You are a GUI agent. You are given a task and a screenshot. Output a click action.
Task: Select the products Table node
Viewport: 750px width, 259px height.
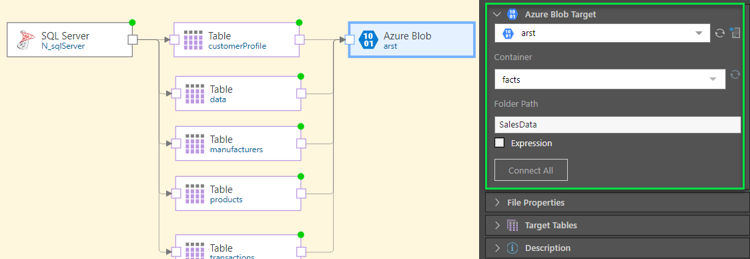coord(238,194)
